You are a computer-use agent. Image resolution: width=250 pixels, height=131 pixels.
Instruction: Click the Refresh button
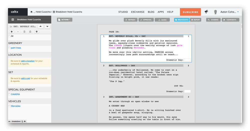point(130,20)
